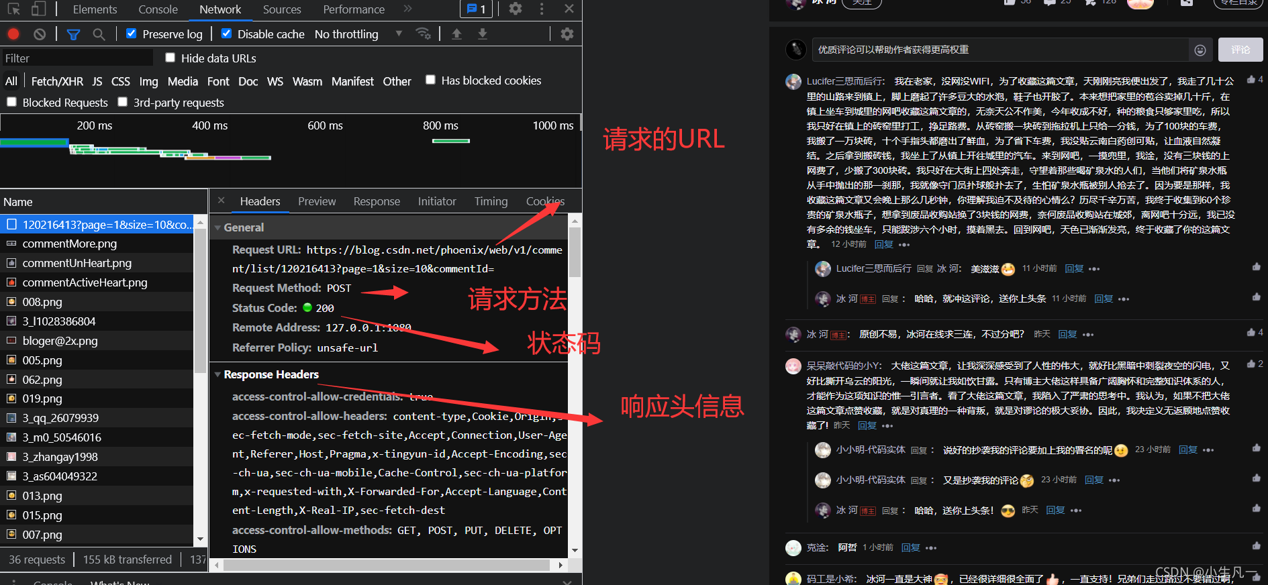The width and height of the screenshot is (1268, 585).
Task: Collapse the General section
Action: click(x=217, y=228)
